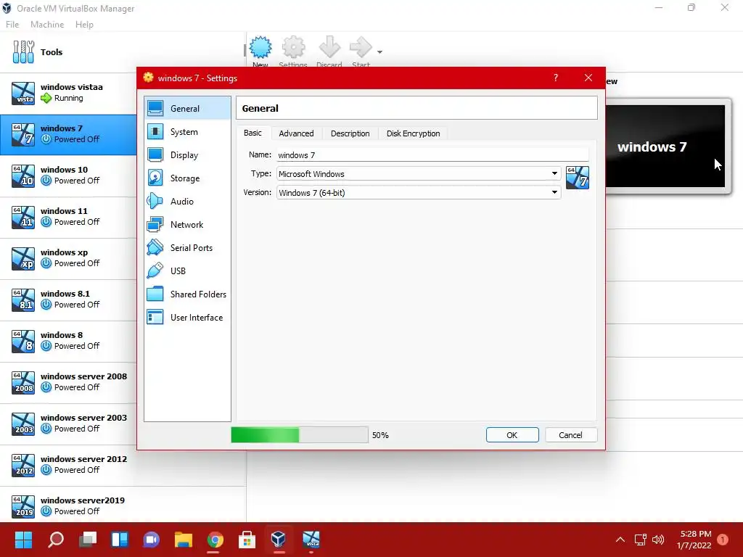Click OK in the settings dialog
743x557 pixels.
(x=512, y=435)
